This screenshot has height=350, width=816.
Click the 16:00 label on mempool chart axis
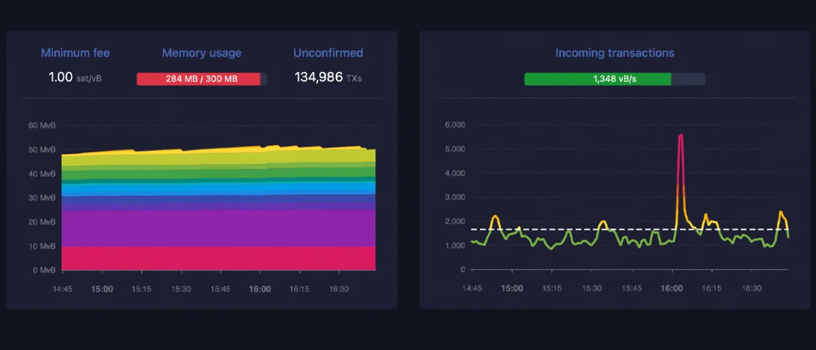click(x=260, y=289)
